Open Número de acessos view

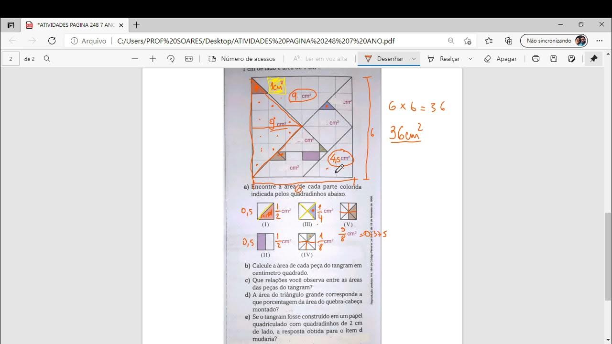[242, 59]
